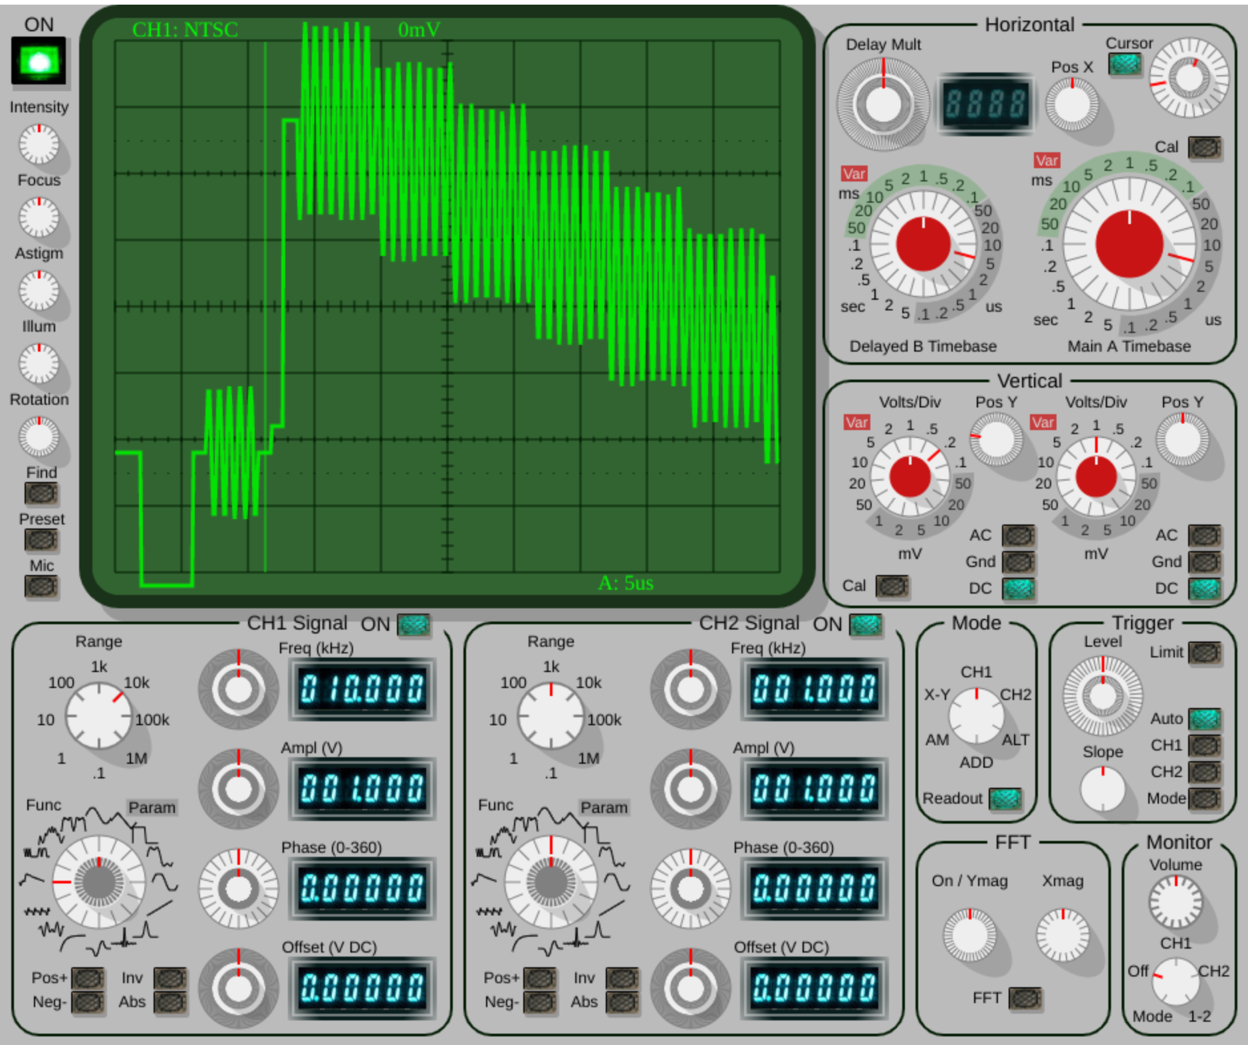Image resolution: width=1248 pixels, height=1045 pixels.
Task: Click the Main A Timebase dial
Action: (x=1129, y=244)
